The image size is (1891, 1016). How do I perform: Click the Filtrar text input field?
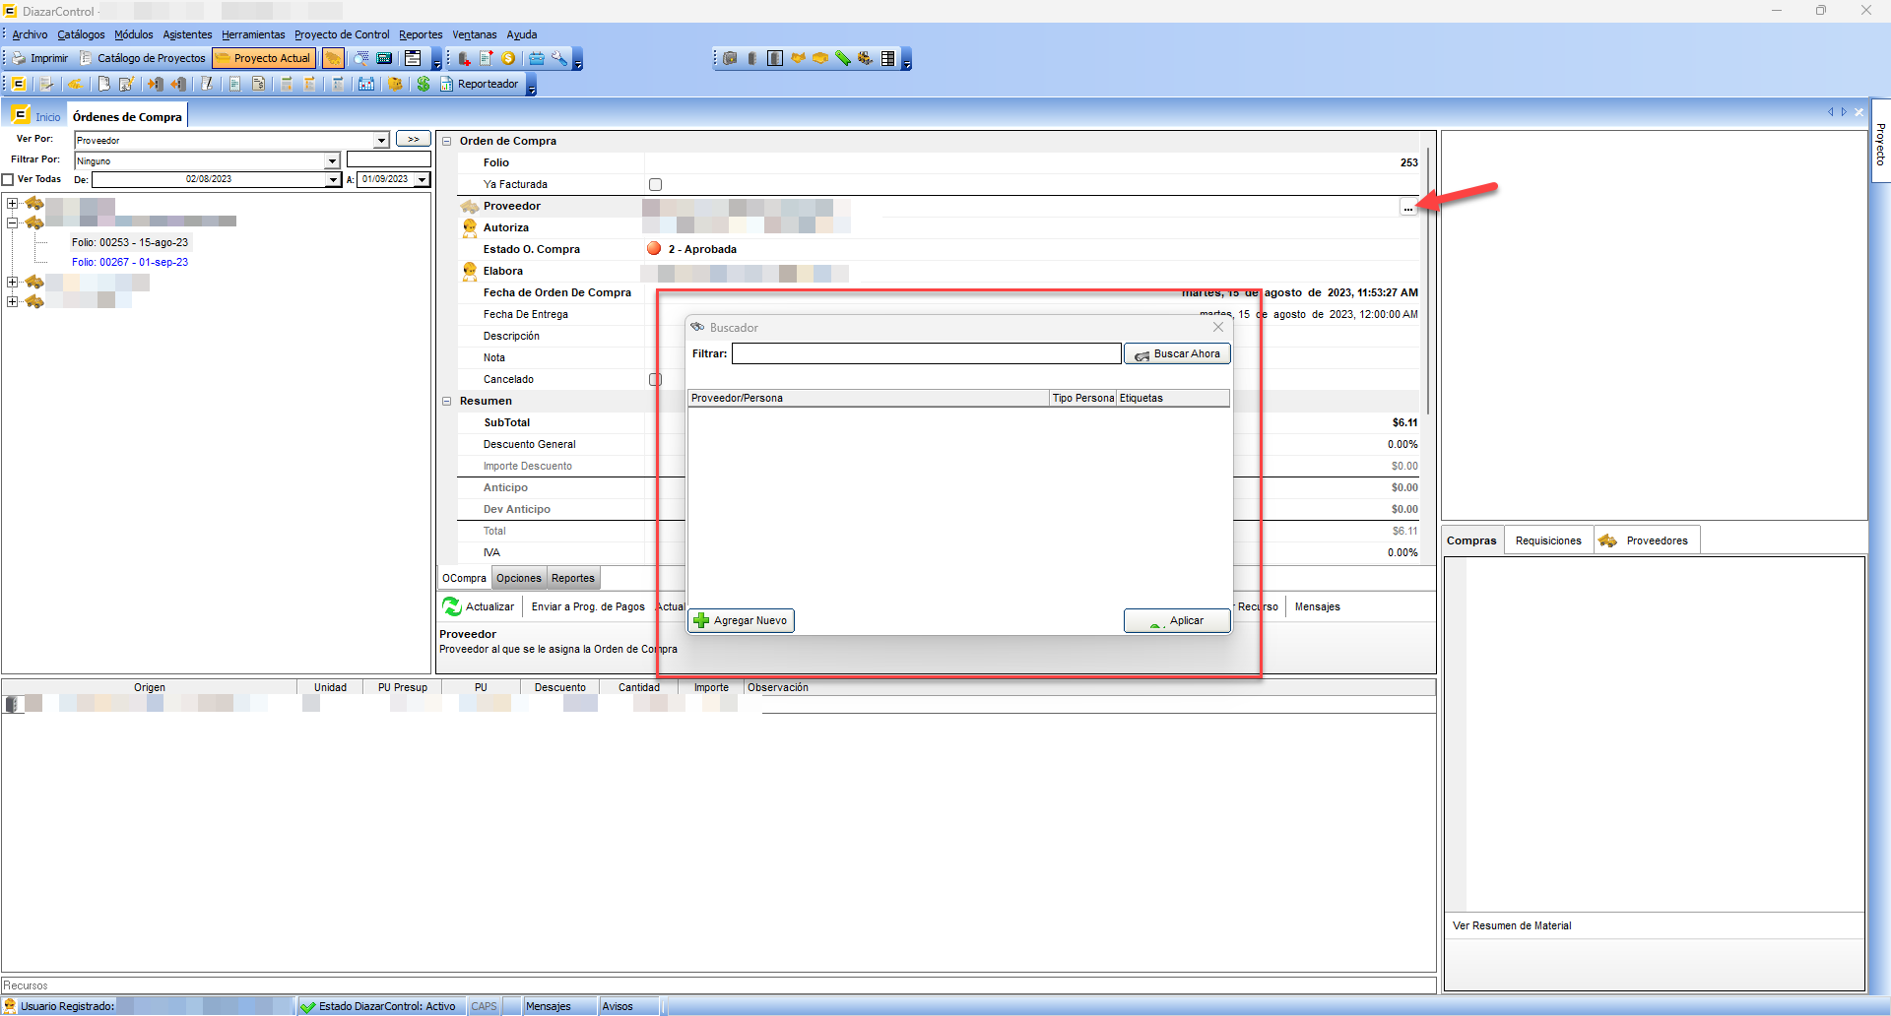tap(926, 354)
